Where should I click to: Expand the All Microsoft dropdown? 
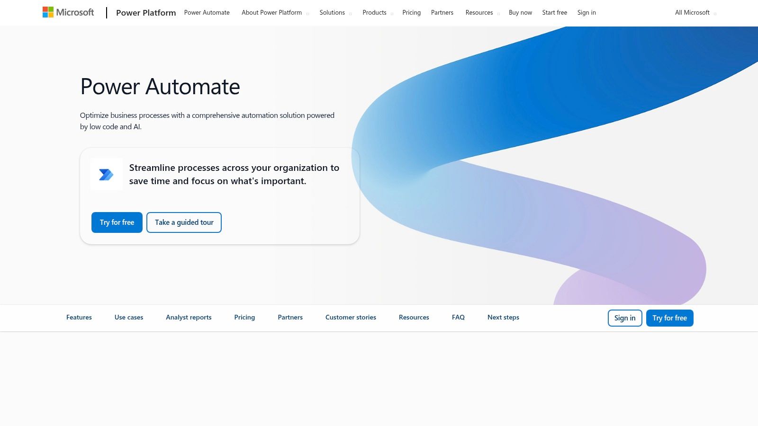tap(695, 13)
